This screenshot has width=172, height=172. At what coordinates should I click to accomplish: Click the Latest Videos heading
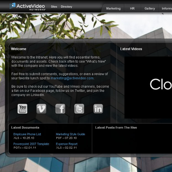point(131,49)
